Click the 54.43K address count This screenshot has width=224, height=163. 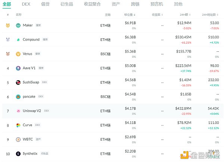pyautogui.click(x=214, y=108)
